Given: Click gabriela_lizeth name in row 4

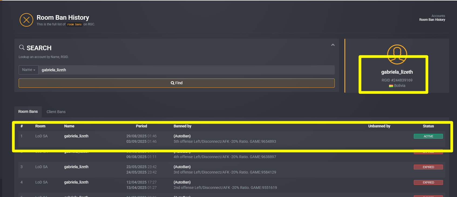Looking at the screenshot, I should click(x=76, y=182).
